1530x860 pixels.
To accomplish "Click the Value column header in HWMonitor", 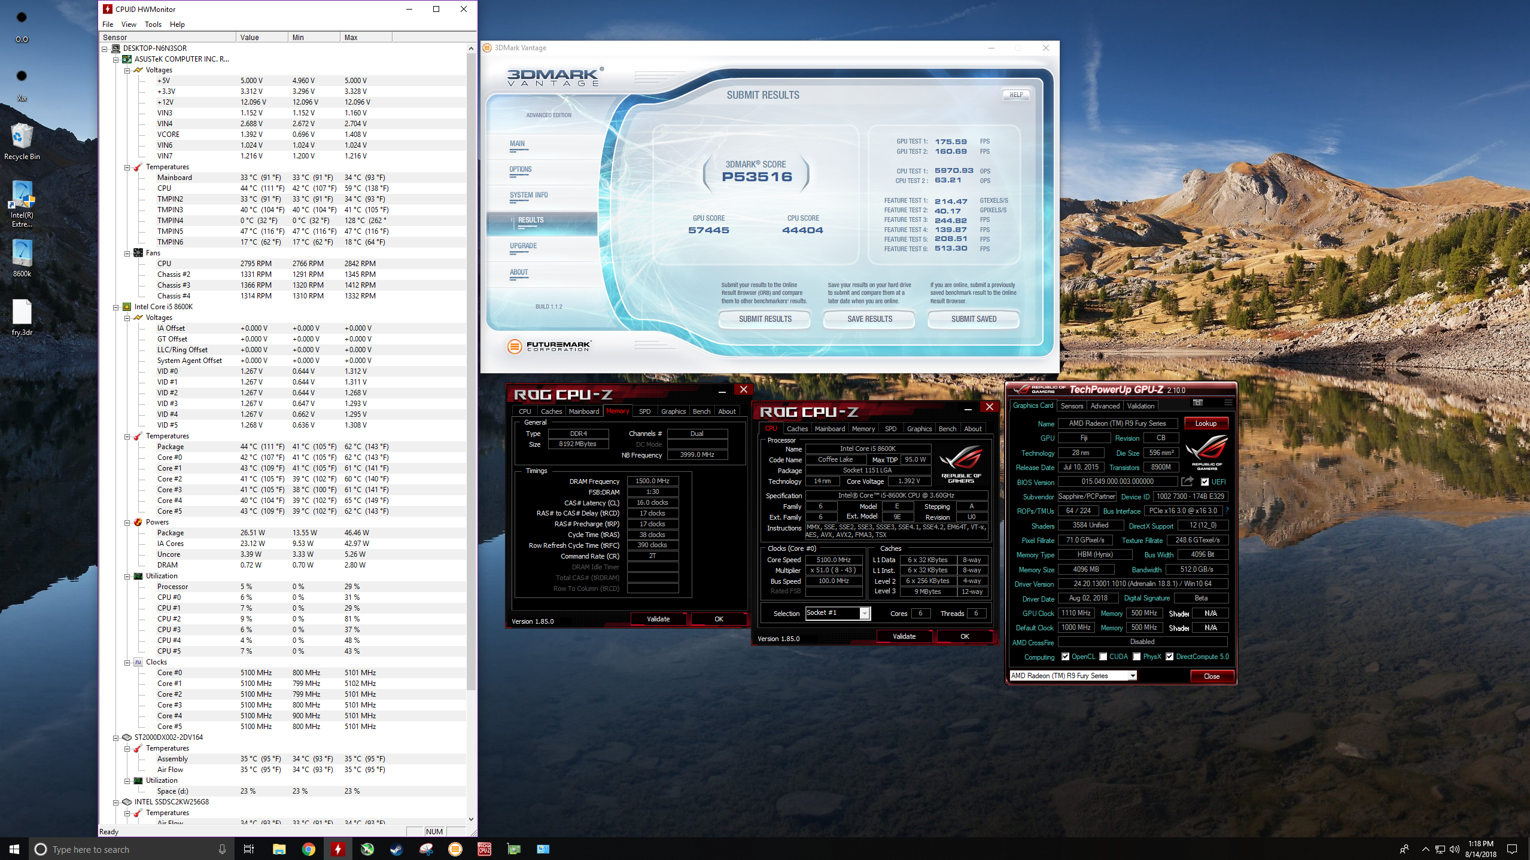I will (262, 37).
